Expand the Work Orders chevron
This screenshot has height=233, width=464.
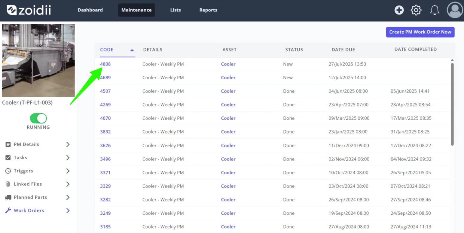(68, 210)
